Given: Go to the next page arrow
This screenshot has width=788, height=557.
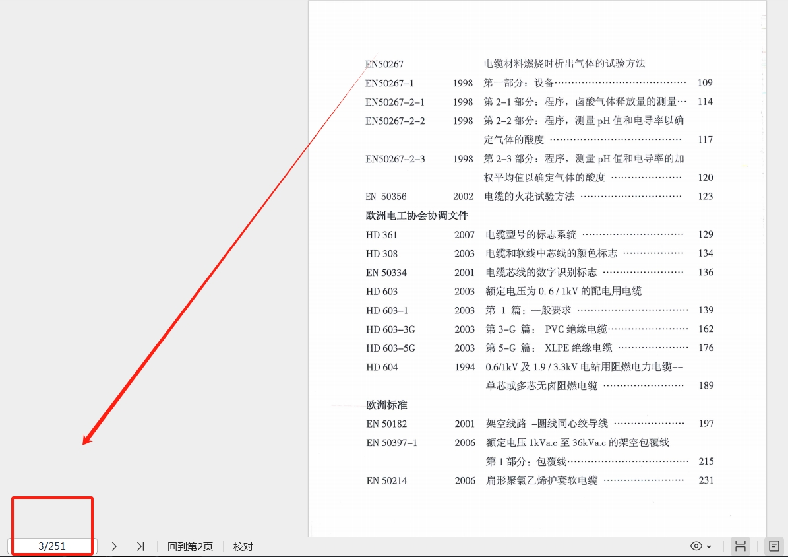Looking at the screenshot, I should click(x=114, y=546).
